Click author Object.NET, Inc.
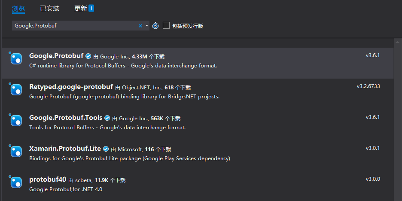Image resolution: width=402 pixels, height=201 pixels. [142, 88]
